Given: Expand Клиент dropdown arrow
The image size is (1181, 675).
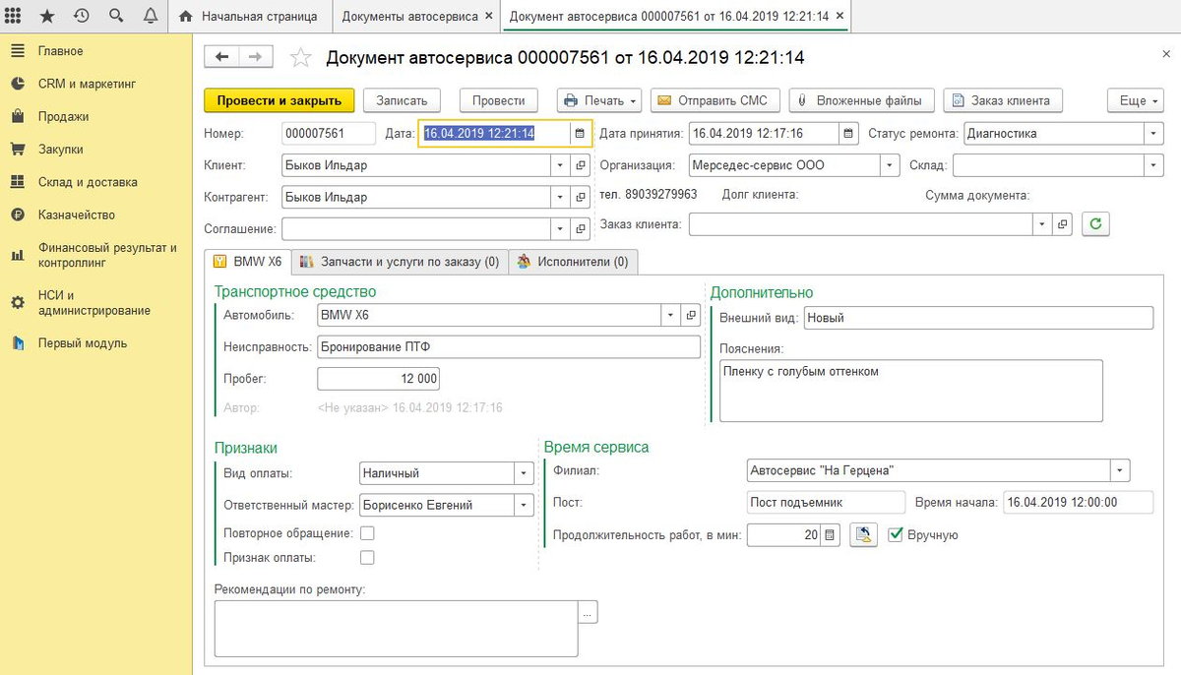Looking at the screenshot, I should point(560,165).
